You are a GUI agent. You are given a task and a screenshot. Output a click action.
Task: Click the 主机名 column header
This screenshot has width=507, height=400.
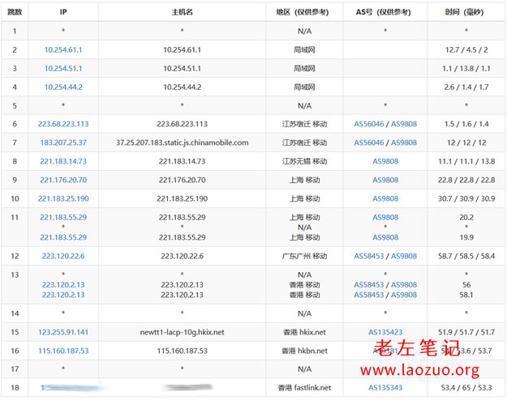pos(183,13)
